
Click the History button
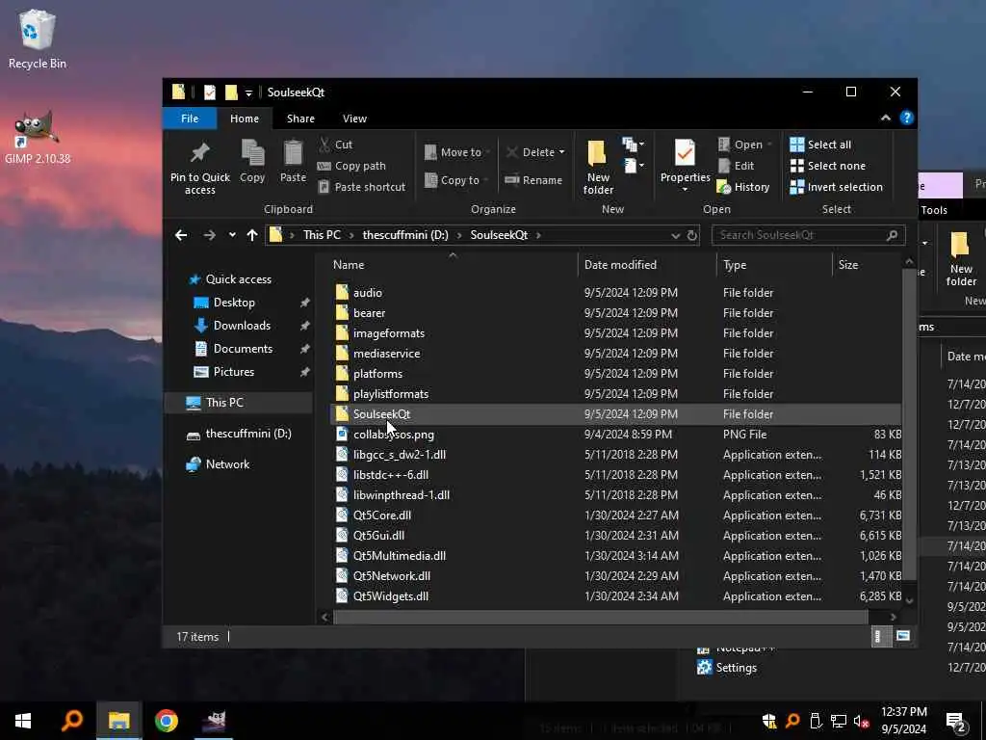(x=744, y=187)
